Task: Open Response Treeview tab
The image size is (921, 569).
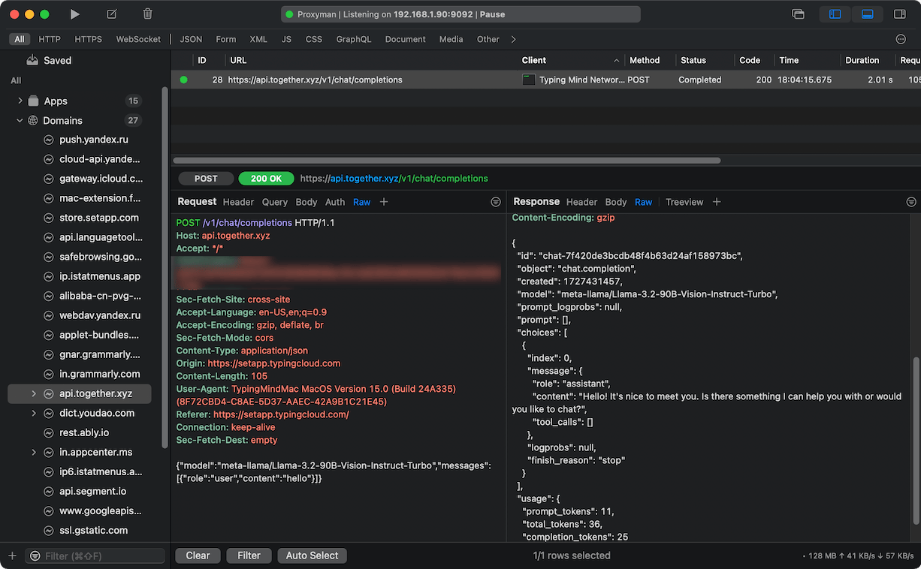Action: click(x=684, y=202)
